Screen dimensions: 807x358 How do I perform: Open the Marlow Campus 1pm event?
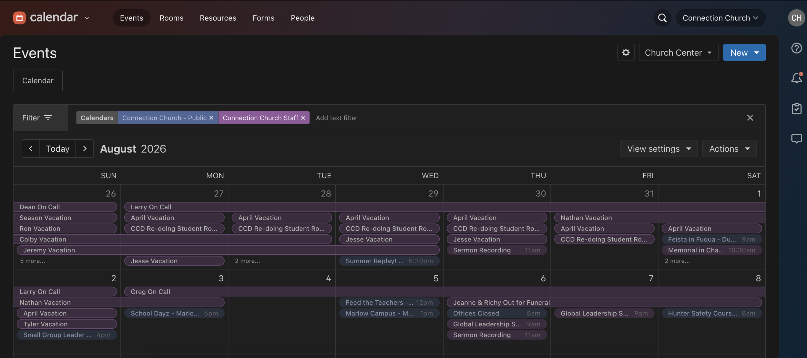pyautogui.click(x=389, y=313)
